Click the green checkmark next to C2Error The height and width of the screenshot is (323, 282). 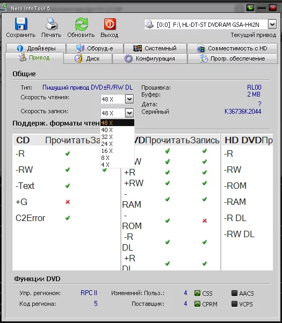coord(68,218)
